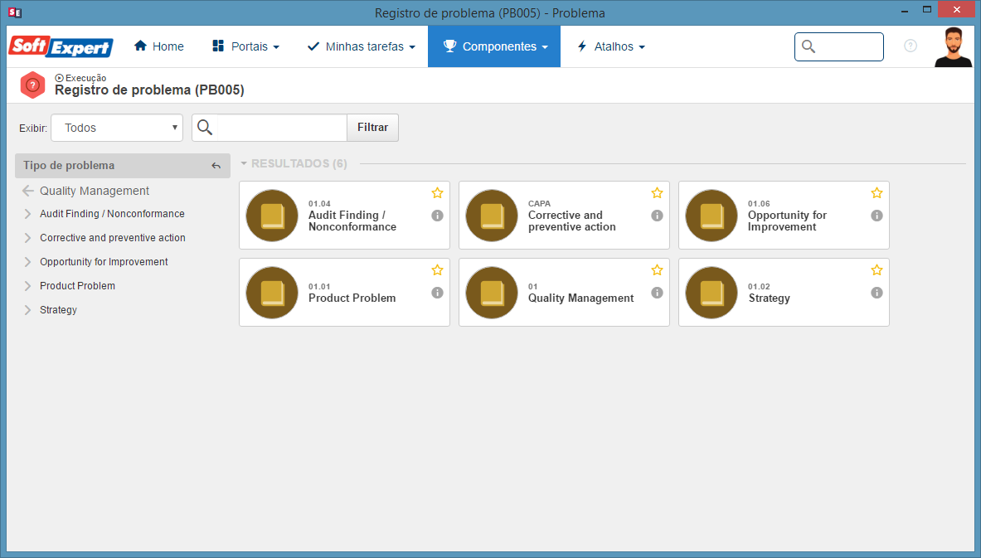The height and width of the screenshot is (558, 981).
Task: Open the Exibir dropdown showing Todos
Action: [117, 128]
